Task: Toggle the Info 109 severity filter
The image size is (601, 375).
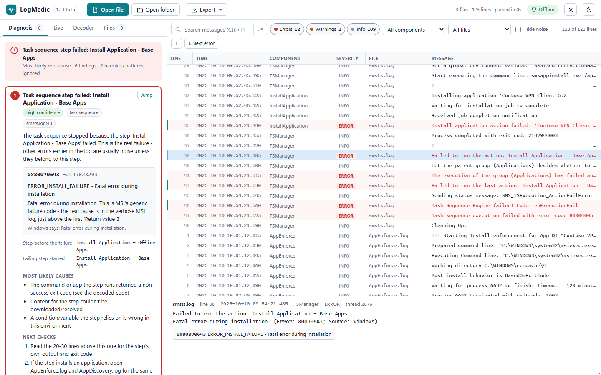Action: [363, 29]
